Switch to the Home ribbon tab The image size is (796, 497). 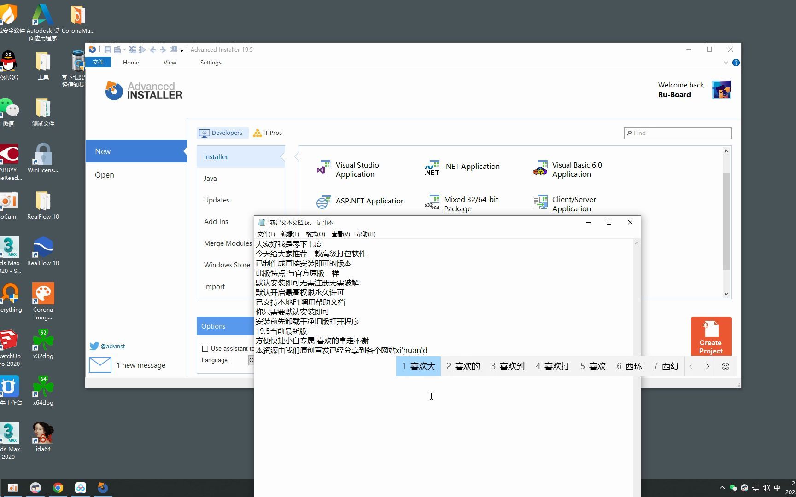(x=131, y=62)
